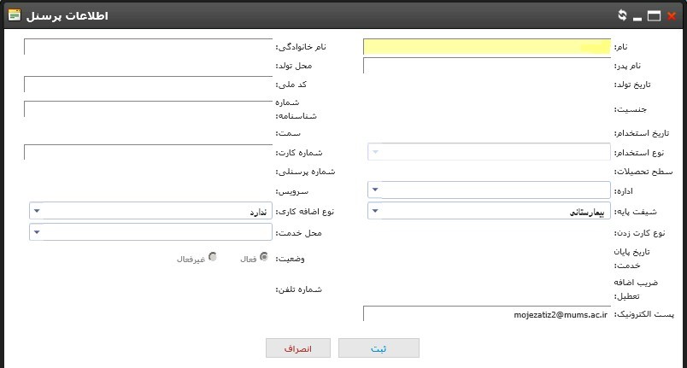Focus the نام خانوادگی text field
This screenshot has height=368, width=687.
point(147,47)
